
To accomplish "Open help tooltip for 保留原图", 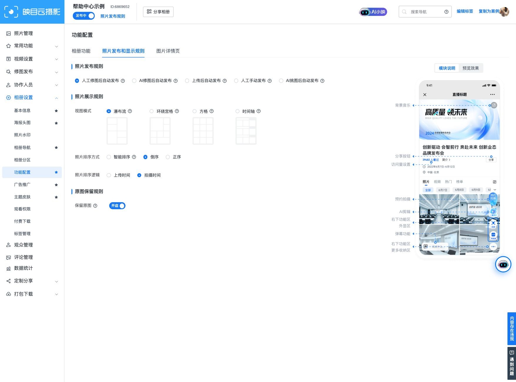I will click(95, 206).
